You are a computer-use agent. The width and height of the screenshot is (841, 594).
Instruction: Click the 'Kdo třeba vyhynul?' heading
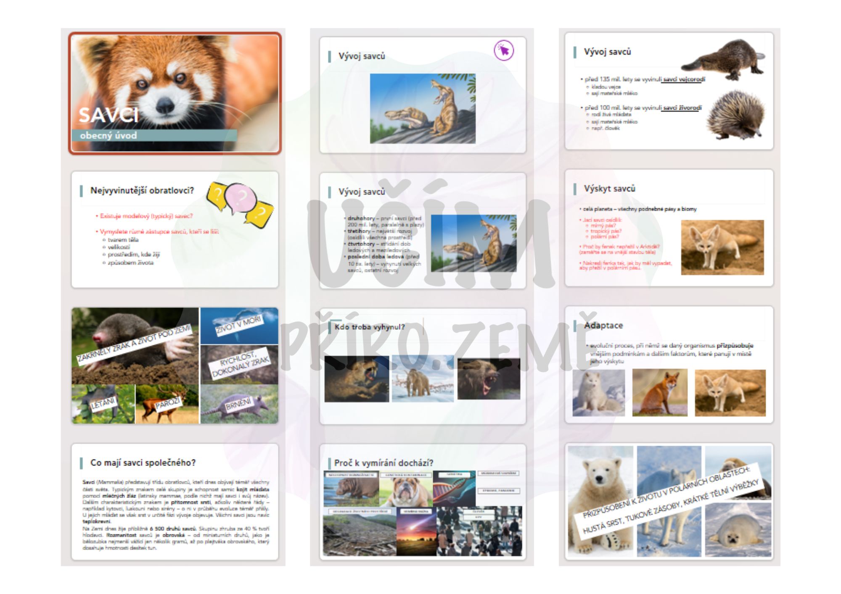[369, 327]
